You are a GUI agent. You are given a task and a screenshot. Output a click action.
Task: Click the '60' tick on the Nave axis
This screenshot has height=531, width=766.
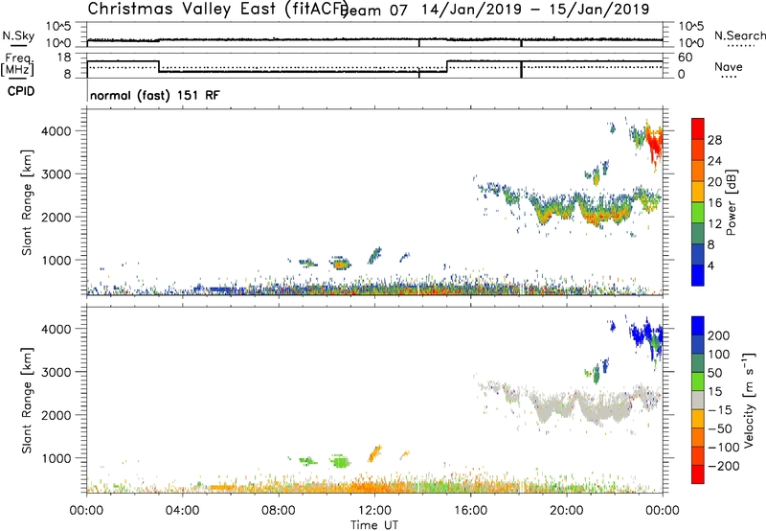tap(686, 58)
